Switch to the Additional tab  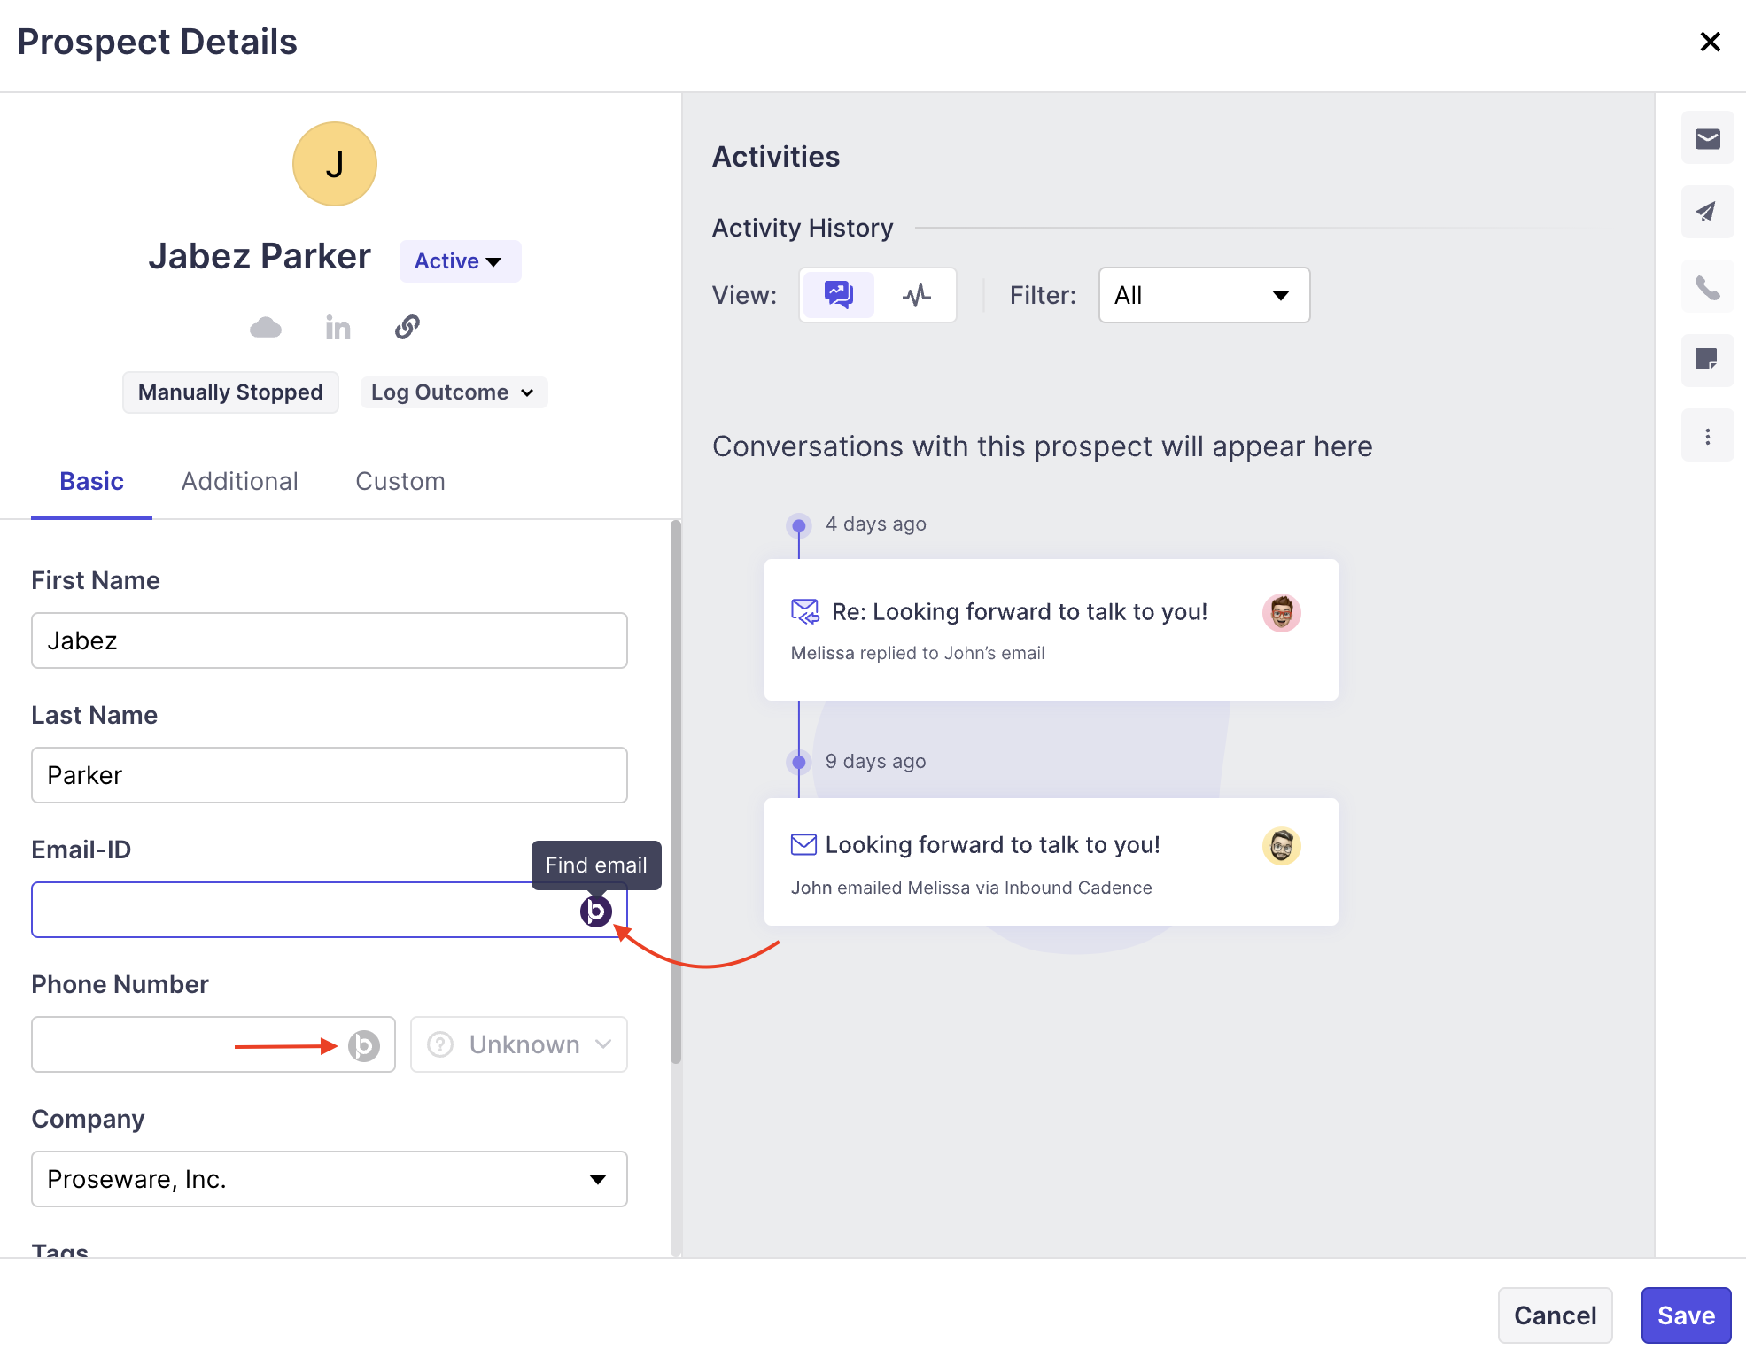point(239,481)
